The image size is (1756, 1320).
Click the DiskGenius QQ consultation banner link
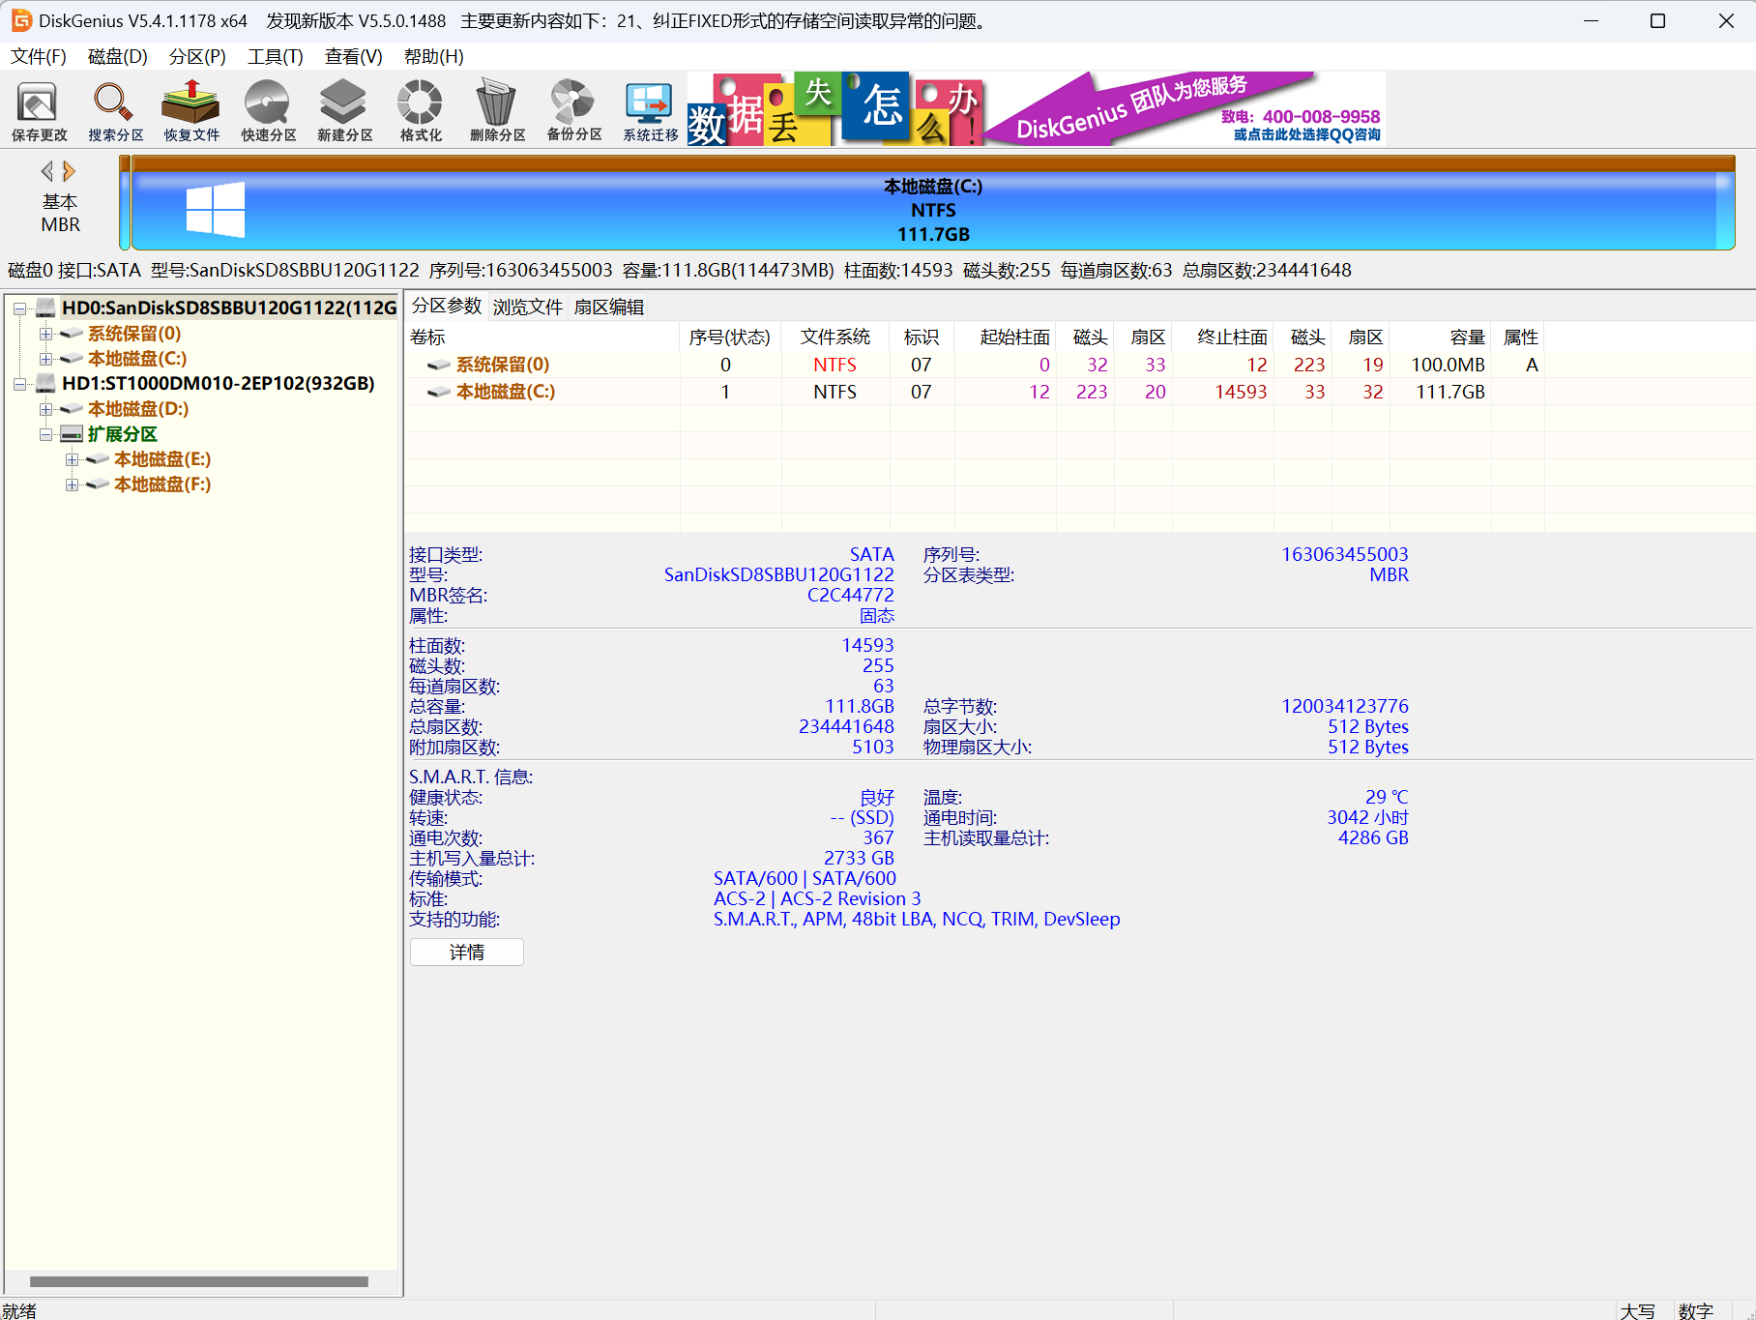pyautogui.click(x=1305, y=134)
